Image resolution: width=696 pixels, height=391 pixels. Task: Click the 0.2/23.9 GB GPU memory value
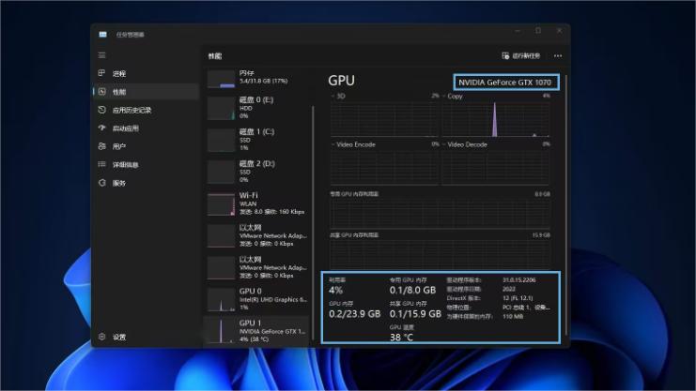pyautogui.click(x=355, y=314)
